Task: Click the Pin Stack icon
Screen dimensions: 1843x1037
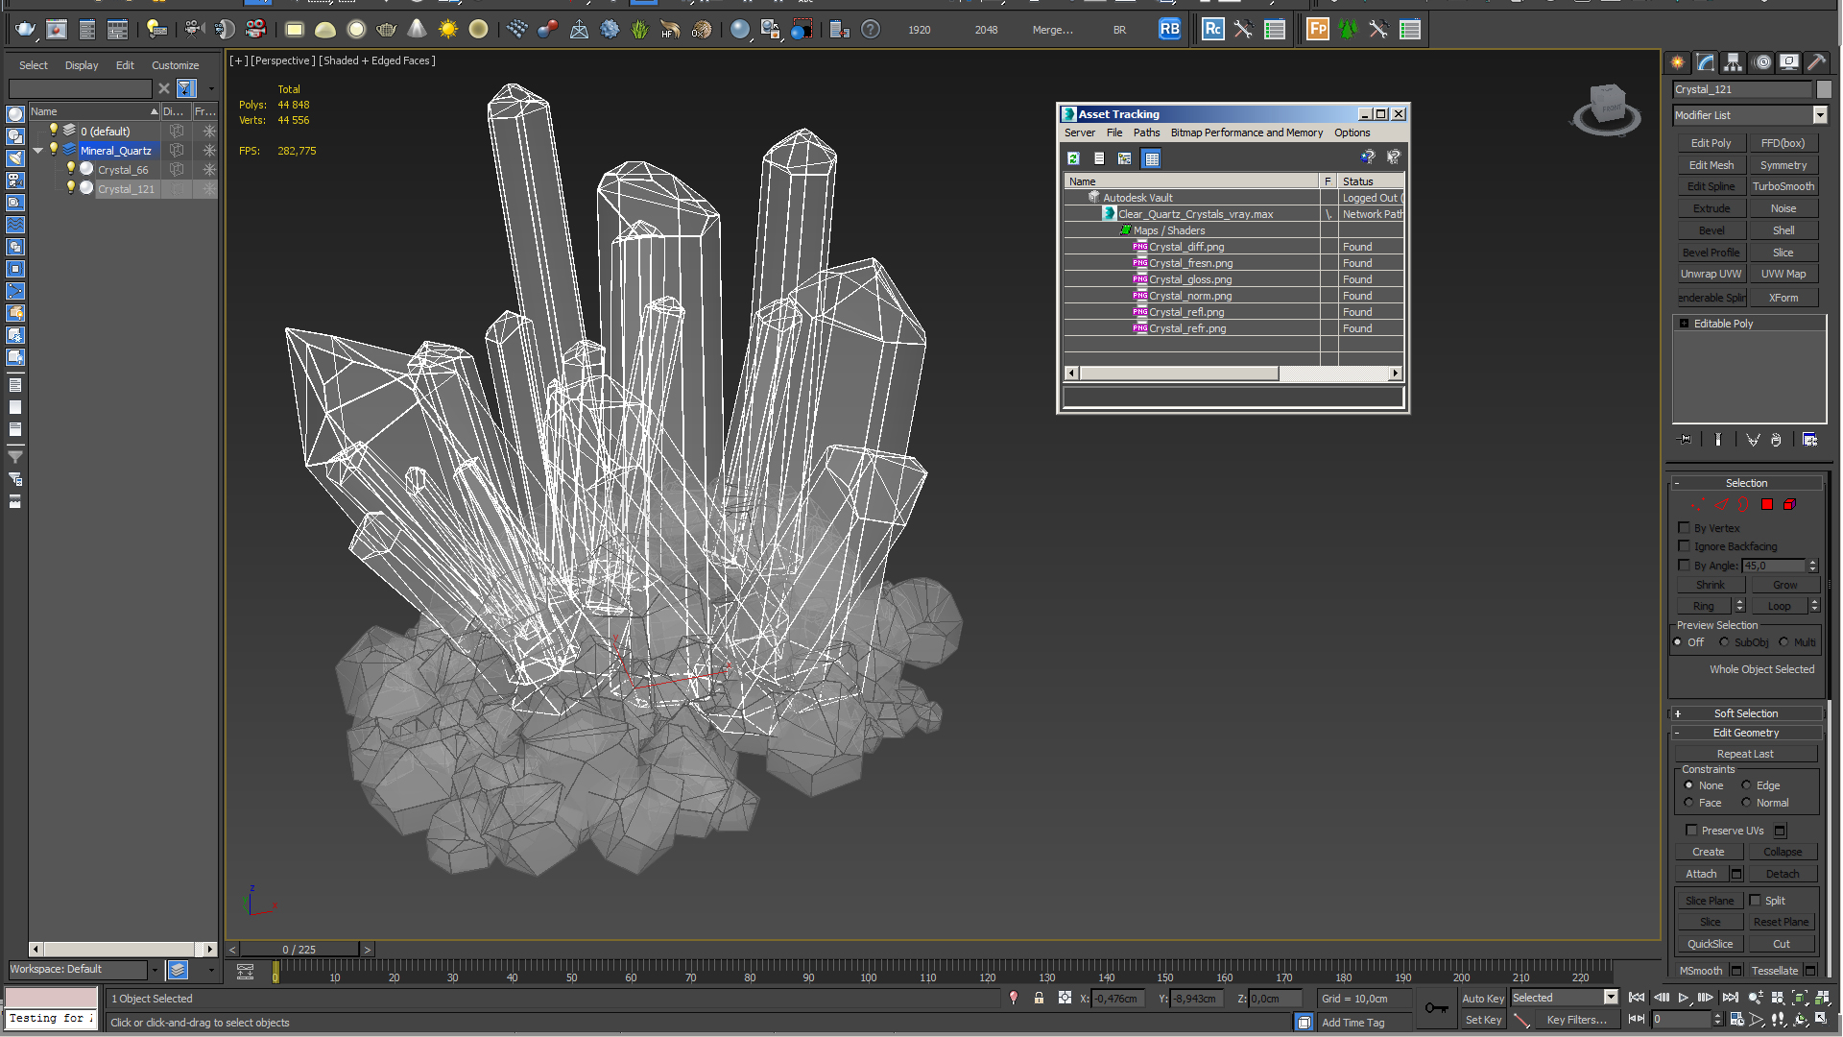Action: click(x=1685, y=440)
